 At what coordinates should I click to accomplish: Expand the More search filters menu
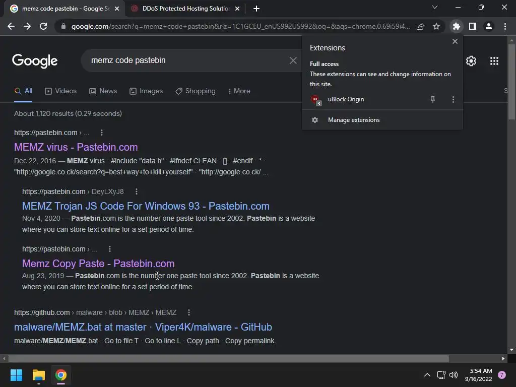point(239,91)
